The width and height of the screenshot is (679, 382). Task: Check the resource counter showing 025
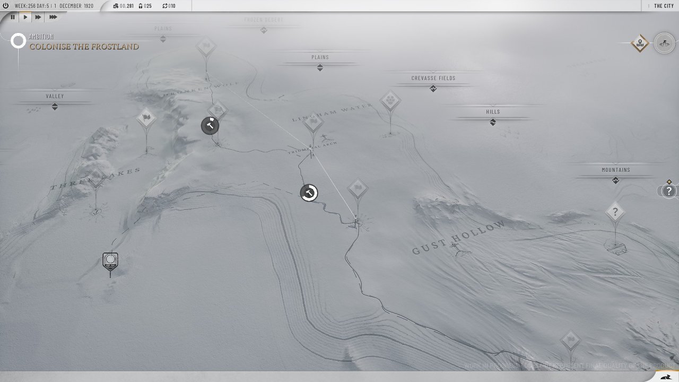point(145,6)
